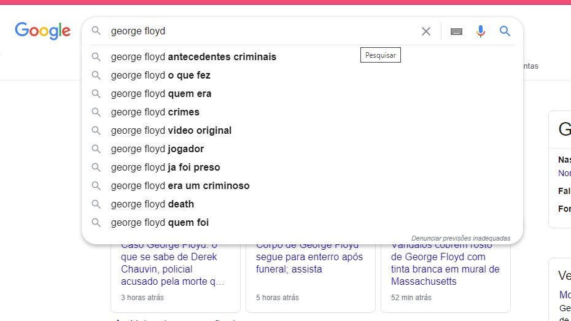Viewport: 571px width, 321px height.
Task: Click magnifier icon beside "ja foi preso" suggestion
Action: tap(96, 168)
